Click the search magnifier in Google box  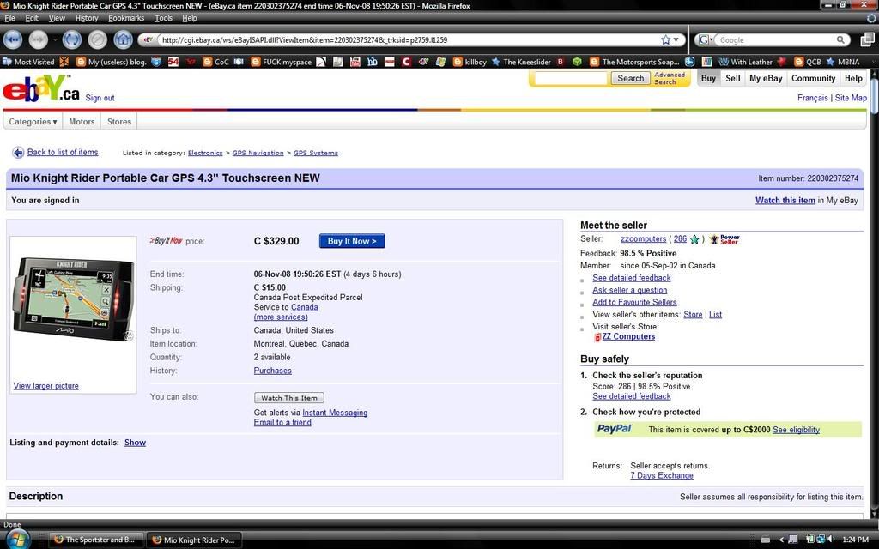[x=840, y=39]
